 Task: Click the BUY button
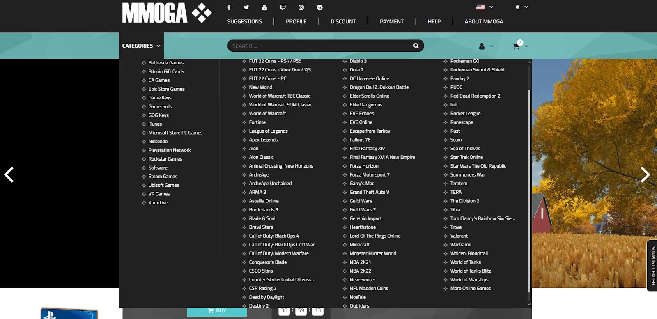[217, 311]
